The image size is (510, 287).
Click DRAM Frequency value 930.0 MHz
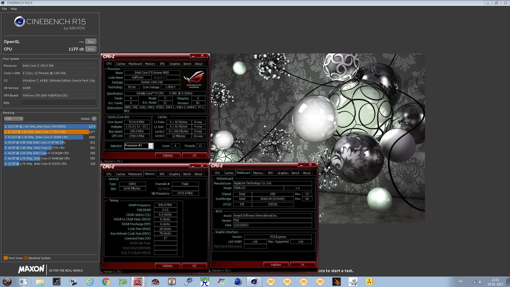pos(165,205)
